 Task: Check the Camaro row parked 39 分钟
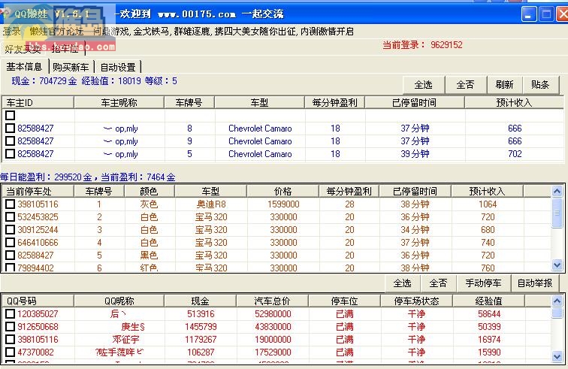tap(11, 154)
